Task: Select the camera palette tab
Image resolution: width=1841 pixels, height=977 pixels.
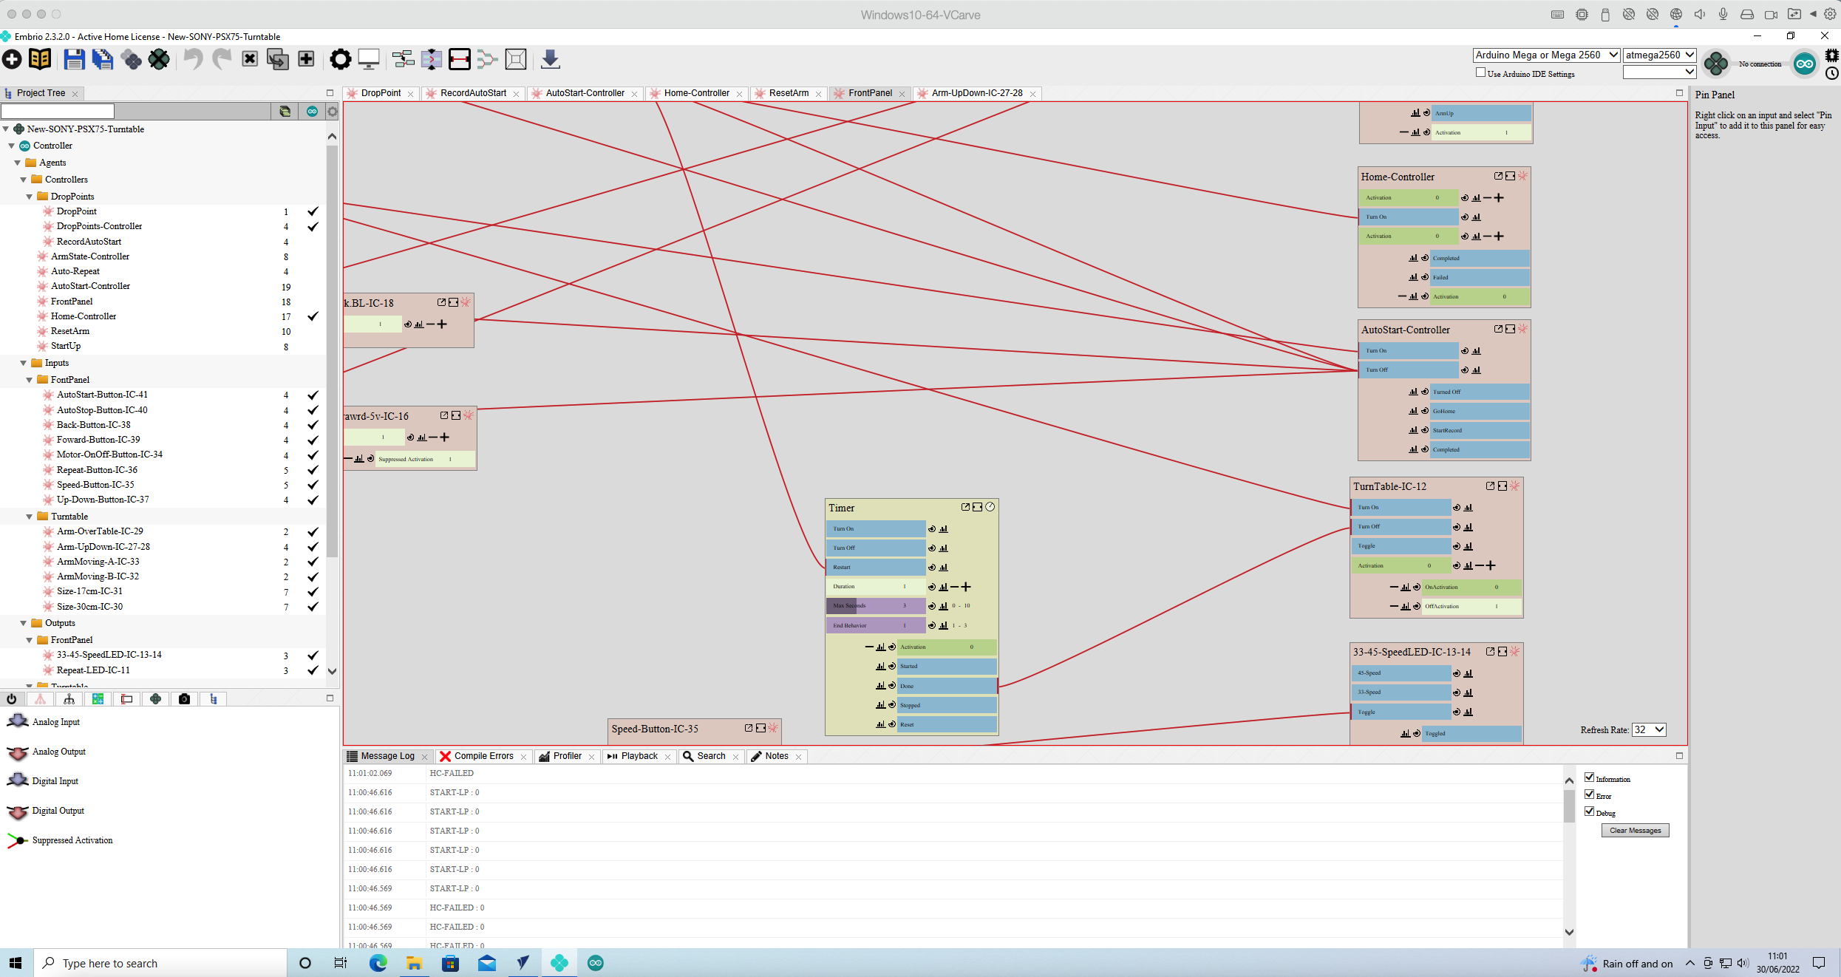Action: [x=184, y=699]
